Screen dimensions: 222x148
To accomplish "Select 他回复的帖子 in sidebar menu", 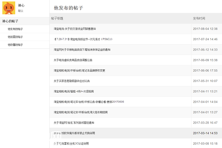I will click(x=15, y=37).
